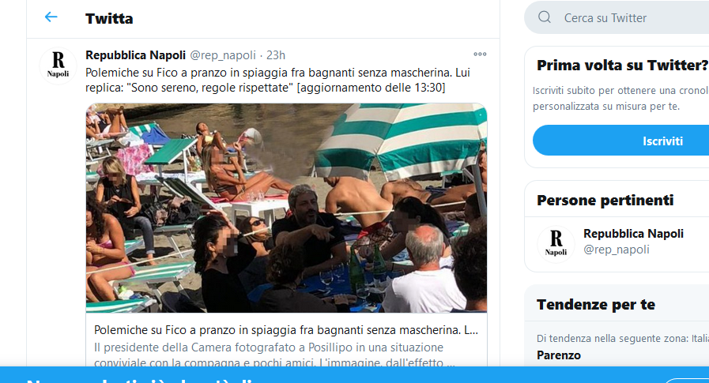709x383 pixels.
Task: Focus the Cerca su Twitter field
Action: point(617,17)
